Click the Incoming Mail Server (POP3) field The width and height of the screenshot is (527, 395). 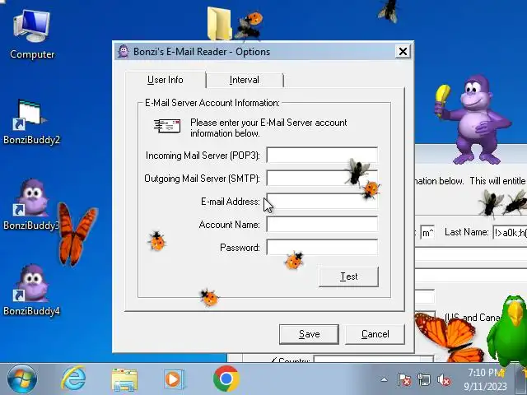pyautogui.click(x=322, y=156)
